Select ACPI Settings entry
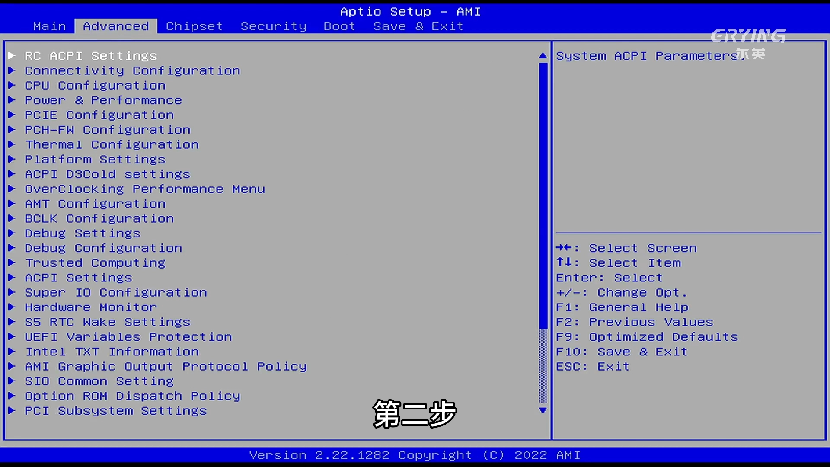This screenshot has height=467, width=830. point(78,278)
